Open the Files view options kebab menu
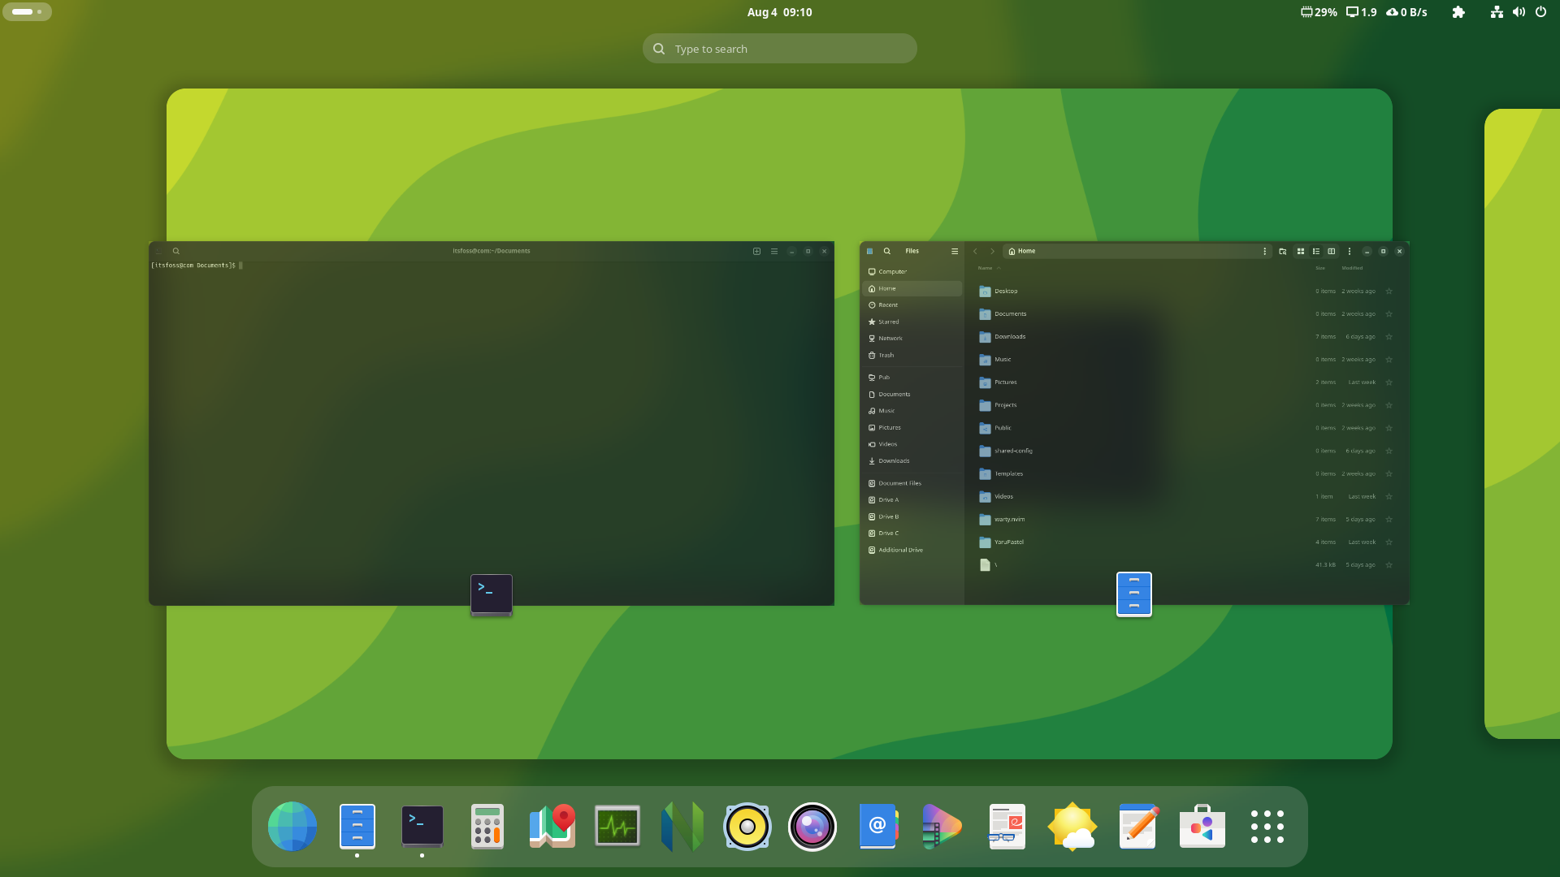The width and height of the screenshot is (1560, 877). tap(1350, 251)
